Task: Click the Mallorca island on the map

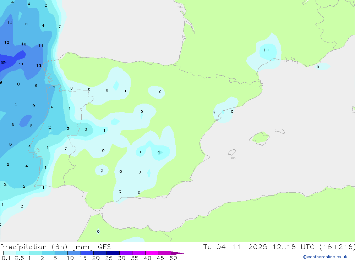Action: [x=260, y=138]
